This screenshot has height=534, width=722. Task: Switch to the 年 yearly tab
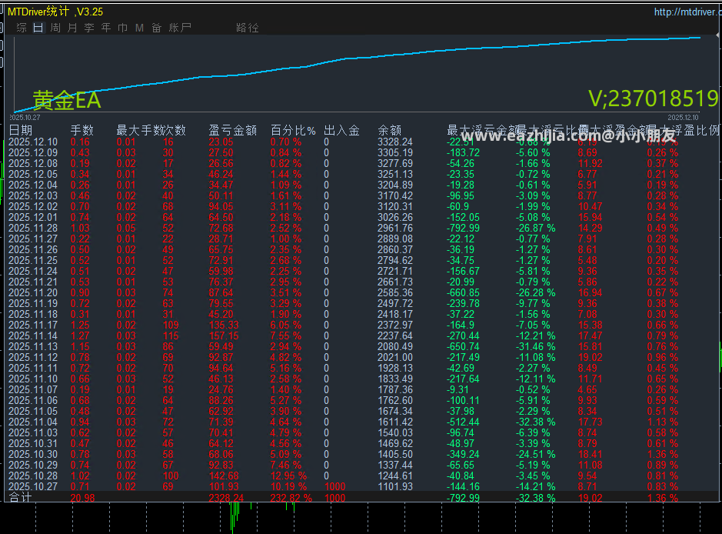(106, 28)
